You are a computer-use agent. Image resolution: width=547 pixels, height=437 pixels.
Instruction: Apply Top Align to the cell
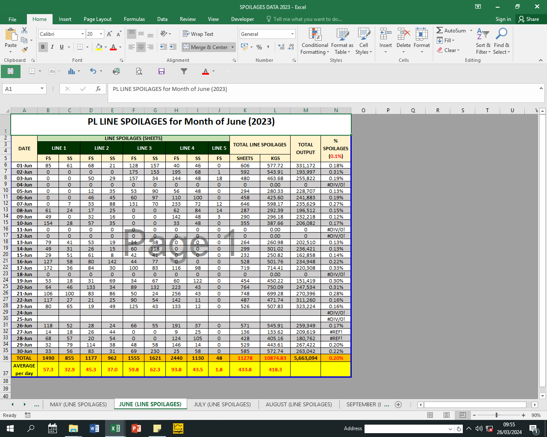click(x=132, y=34)
